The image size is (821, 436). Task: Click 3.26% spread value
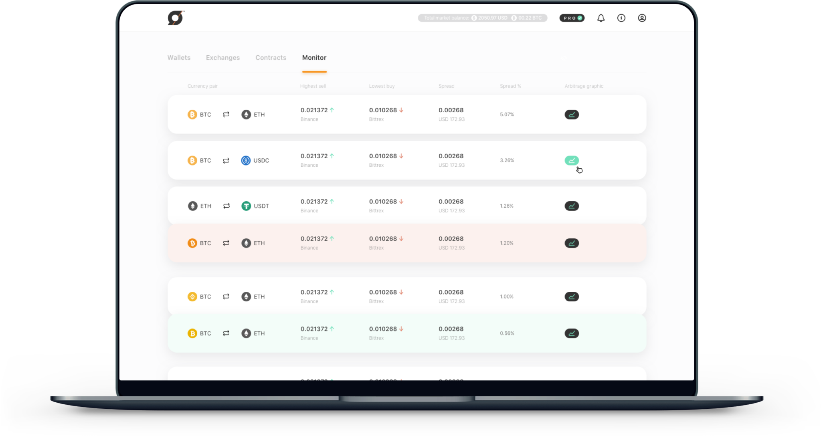507,160
